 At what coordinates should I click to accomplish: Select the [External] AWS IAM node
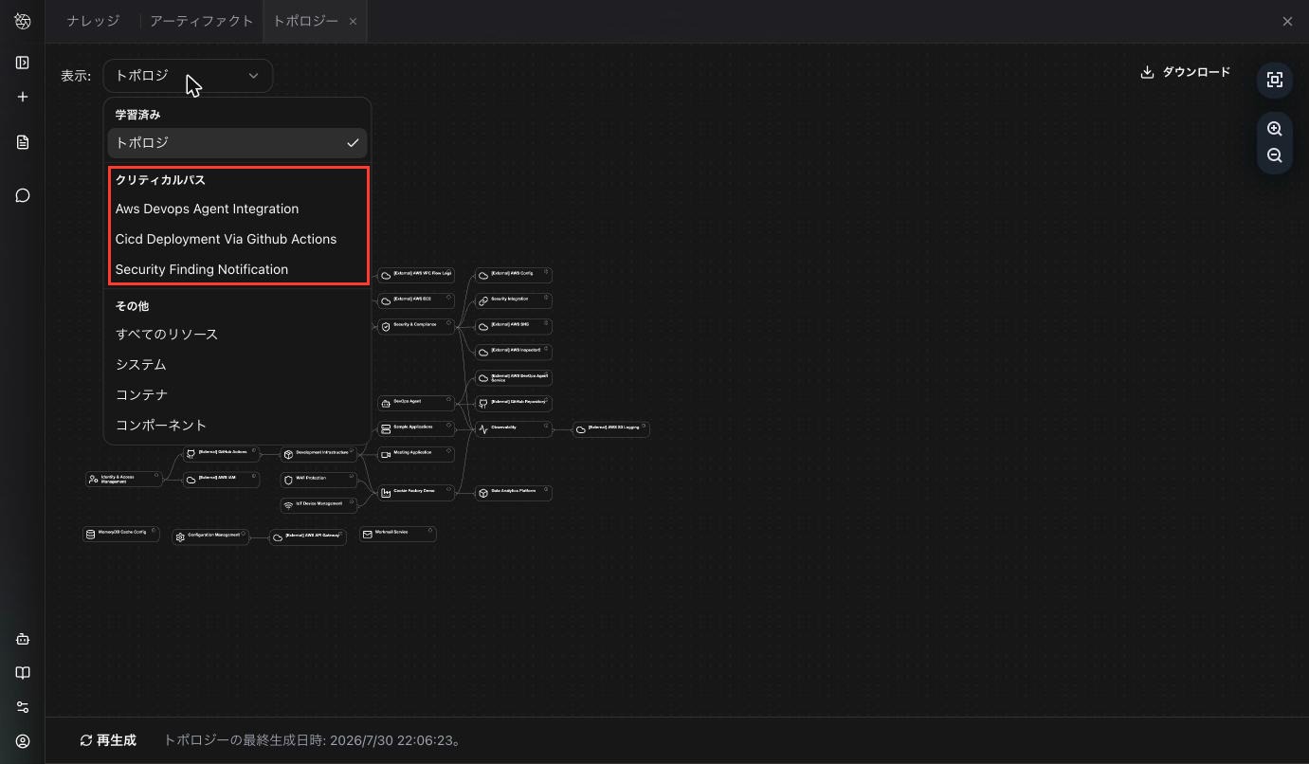[222, 480]
